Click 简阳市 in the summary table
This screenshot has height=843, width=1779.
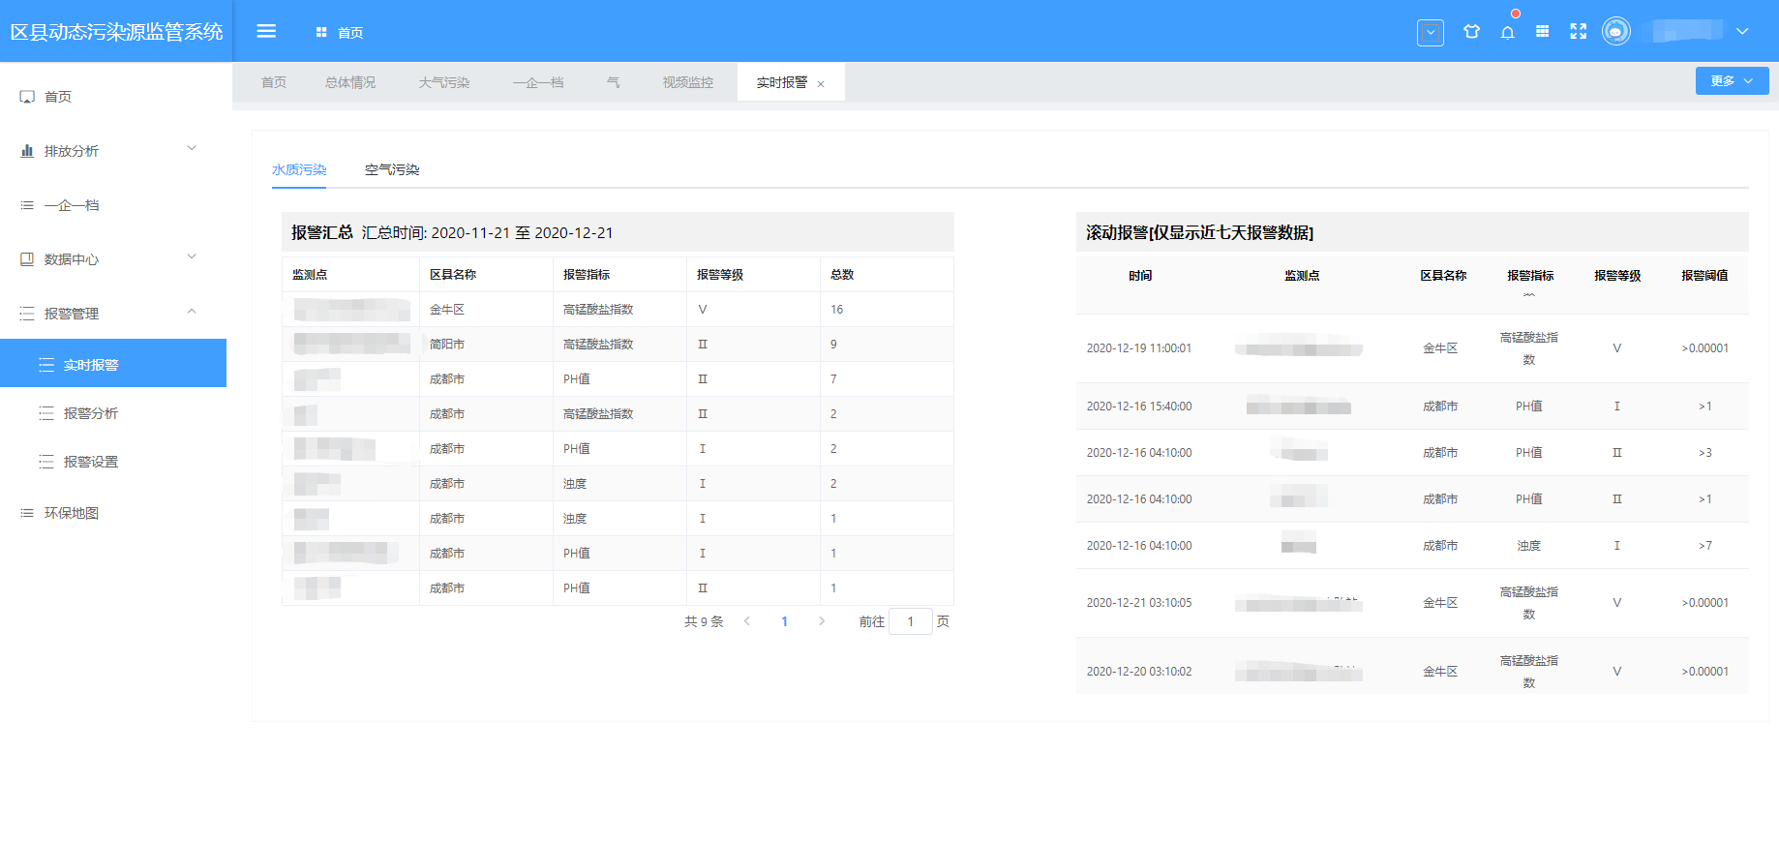(x=447, y=344)
